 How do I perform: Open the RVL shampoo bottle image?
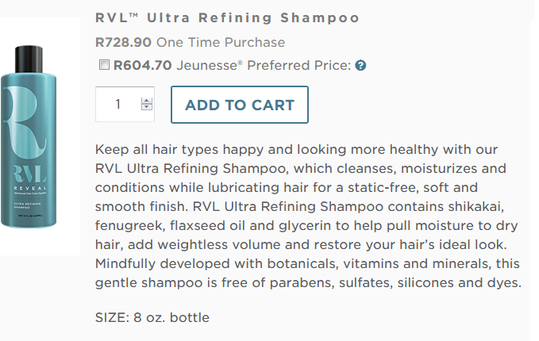point(29,136)
